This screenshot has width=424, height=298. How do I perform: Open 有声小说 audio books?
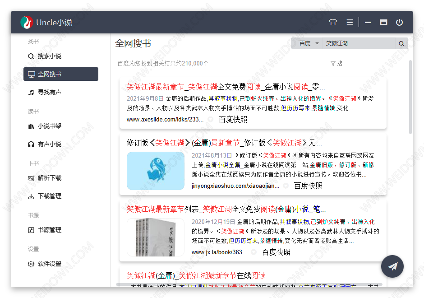coord(61,144)
